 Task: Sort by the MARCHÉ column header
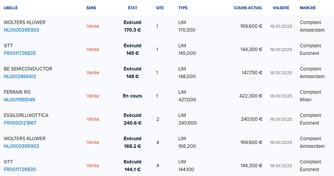click(307, 8)
